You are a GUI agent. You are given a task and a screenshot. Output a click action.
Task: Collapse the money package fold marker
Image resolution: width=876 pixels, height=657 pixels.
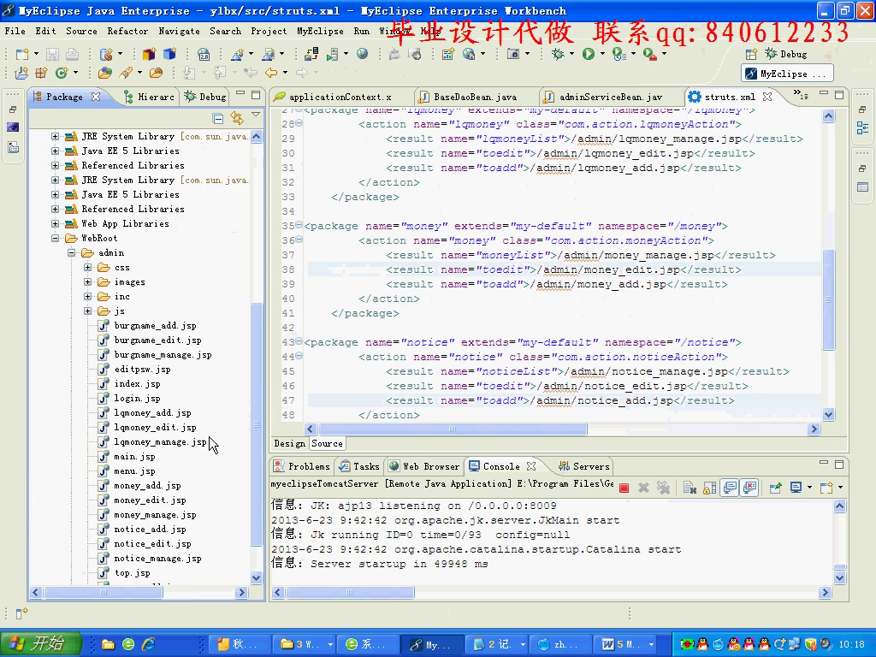click(x=299, y=225)
